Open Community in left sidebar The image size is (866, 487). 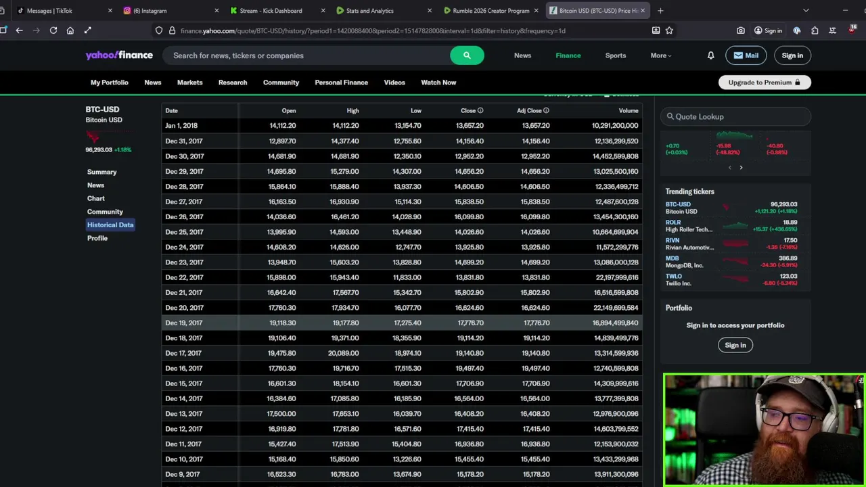105,212
